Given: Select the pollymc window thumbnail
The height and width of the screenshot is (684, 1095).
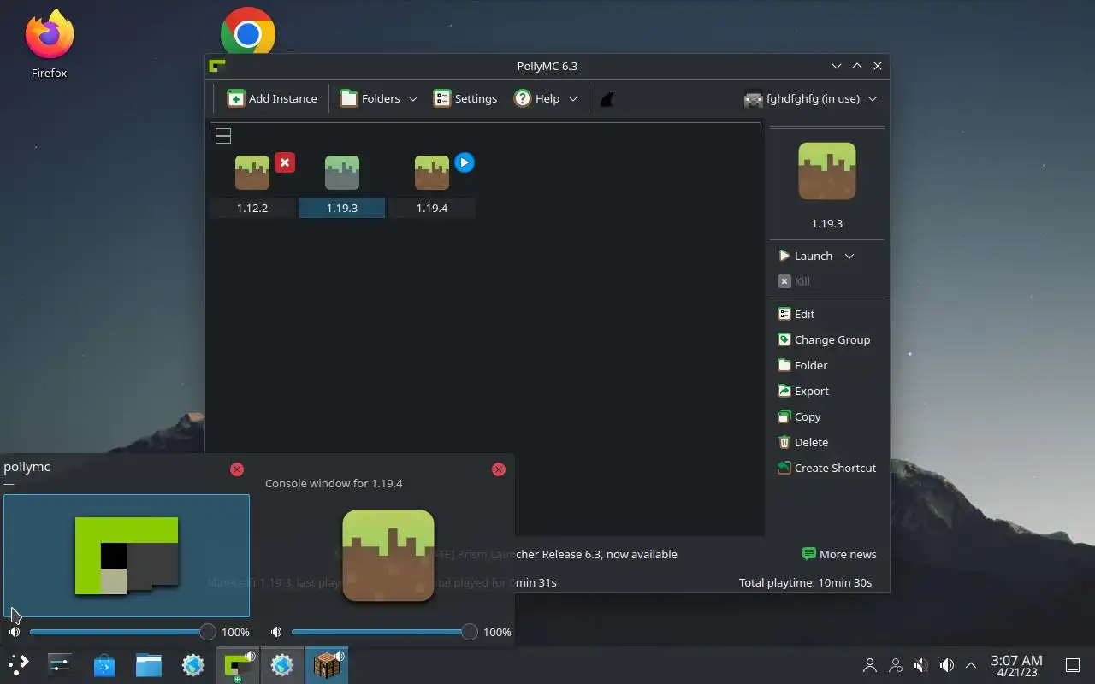Looking at the screenshot, I should coord(127,556).
